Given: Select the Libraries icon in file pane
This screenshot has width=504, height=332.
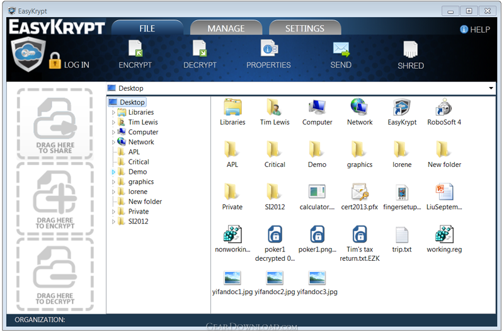Looking at the screenshot, I should pos(232,107).
